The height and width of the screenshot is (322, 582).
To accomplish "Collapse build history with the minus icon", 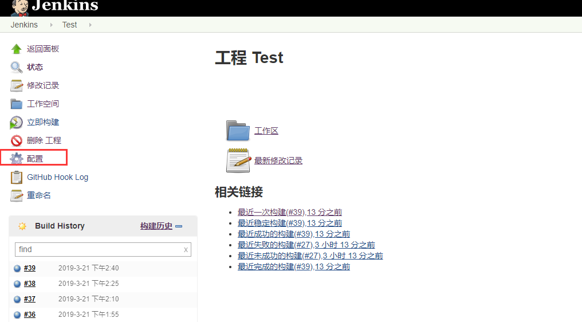I will click(179, 226).
